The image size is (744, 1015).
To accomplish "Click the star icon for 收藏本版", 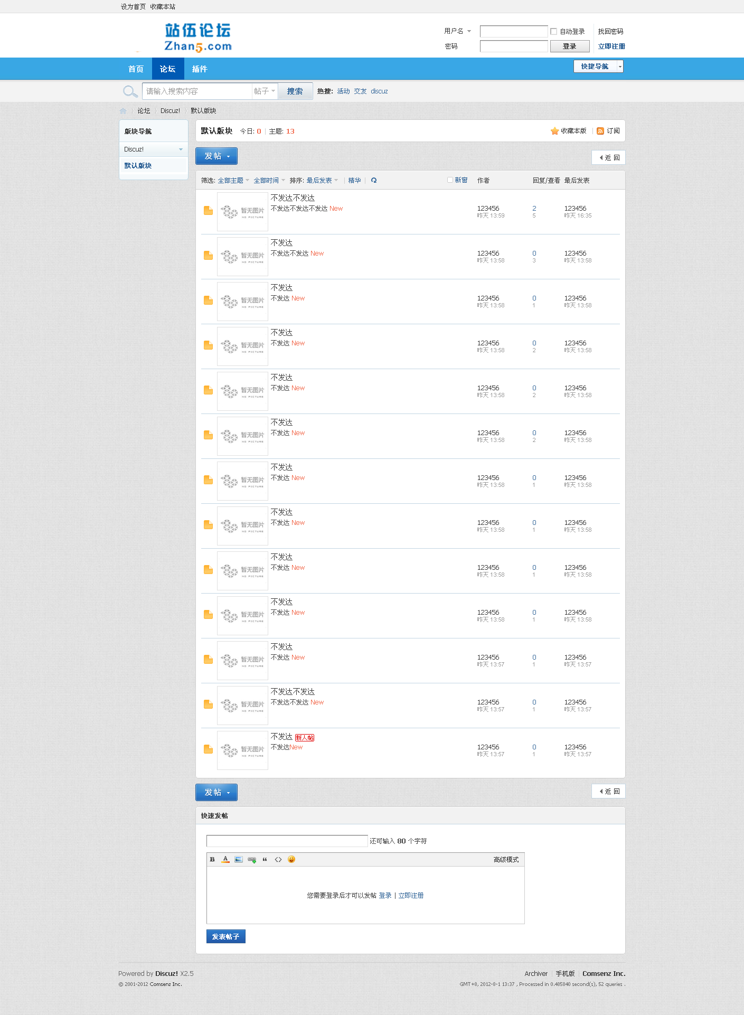I will click(x=554, y=131).
